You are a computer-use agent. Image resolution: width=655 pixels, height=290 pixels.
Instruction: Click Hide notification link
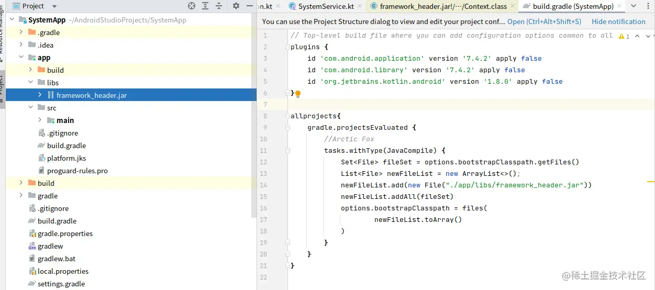tap(618, 21)
